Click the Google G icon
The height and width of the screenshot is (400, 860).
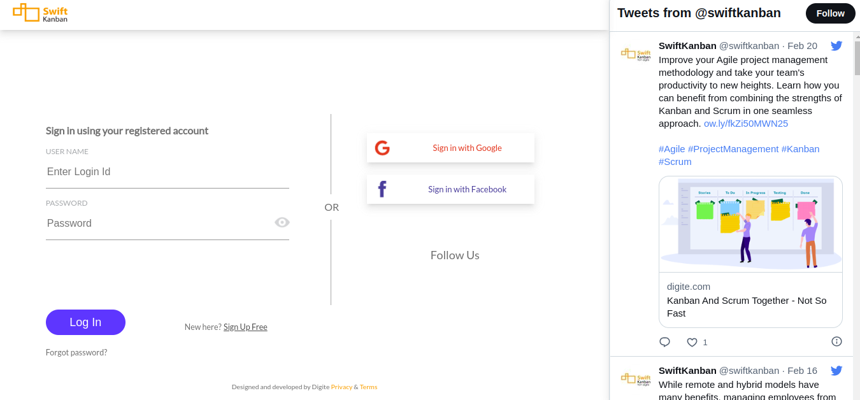coord(382,148)
